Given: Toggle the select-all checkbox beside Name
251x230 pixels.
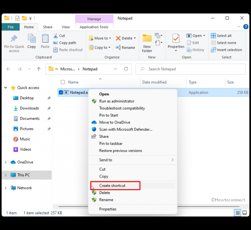Looking at the screenshot, I should click(x=63, y=82).
